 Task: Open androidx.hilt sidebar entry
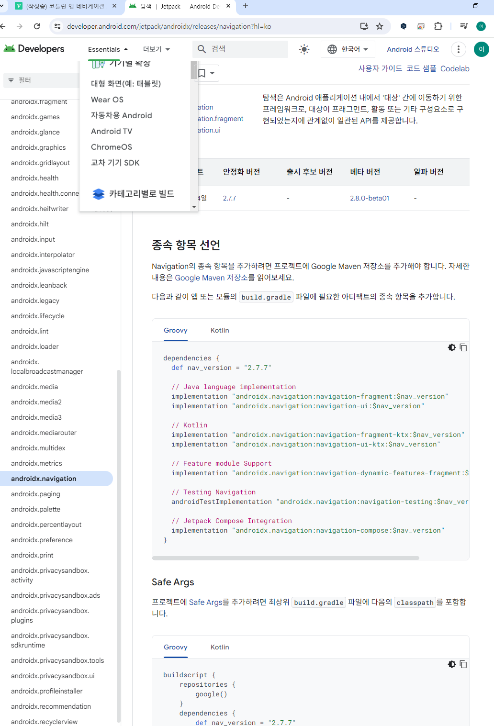click(30, 224)
